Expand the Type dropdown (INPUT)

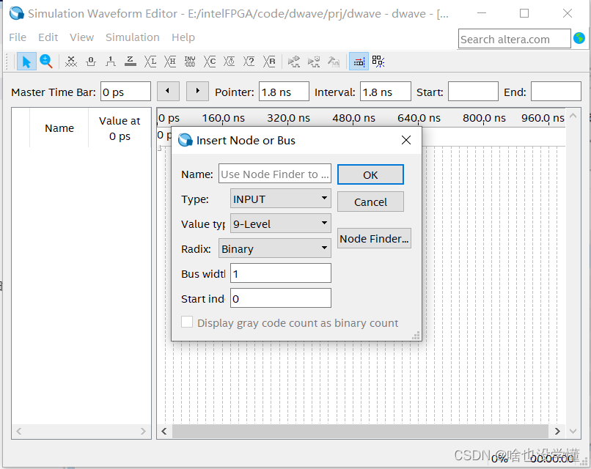click(280, 199)
